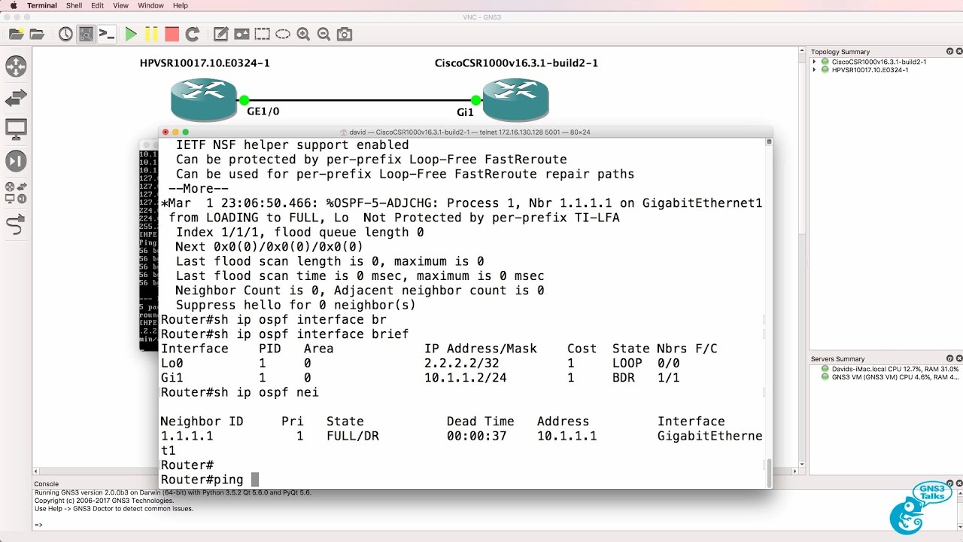Reload all nodes icon
Image resolution: width=963 pixels, height=542 pixels.
pyautogui.click(x=192, y=34)
